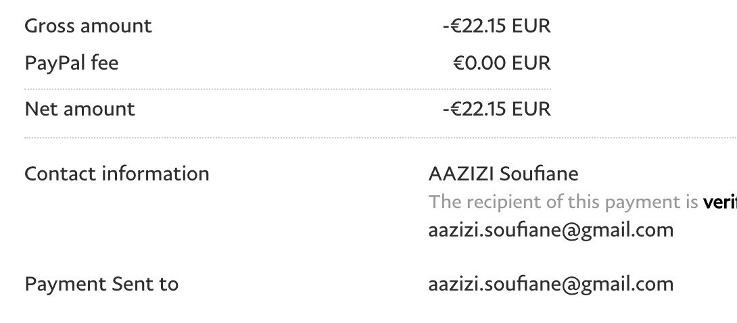Click the €0.00 PayPal fee figure
Screen dimensions: 737x323
(479, 64)
